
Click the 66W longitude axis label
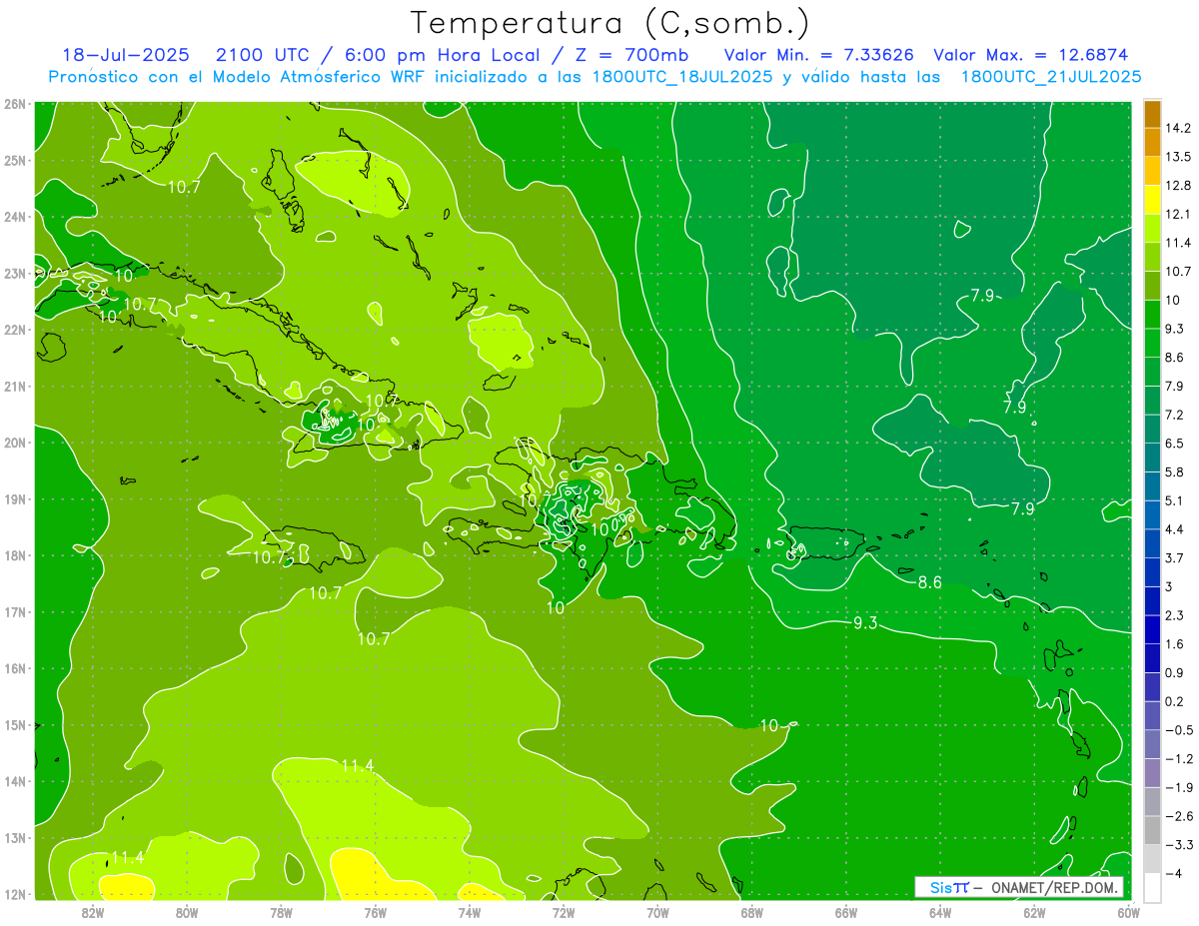[x=845, y=912]
